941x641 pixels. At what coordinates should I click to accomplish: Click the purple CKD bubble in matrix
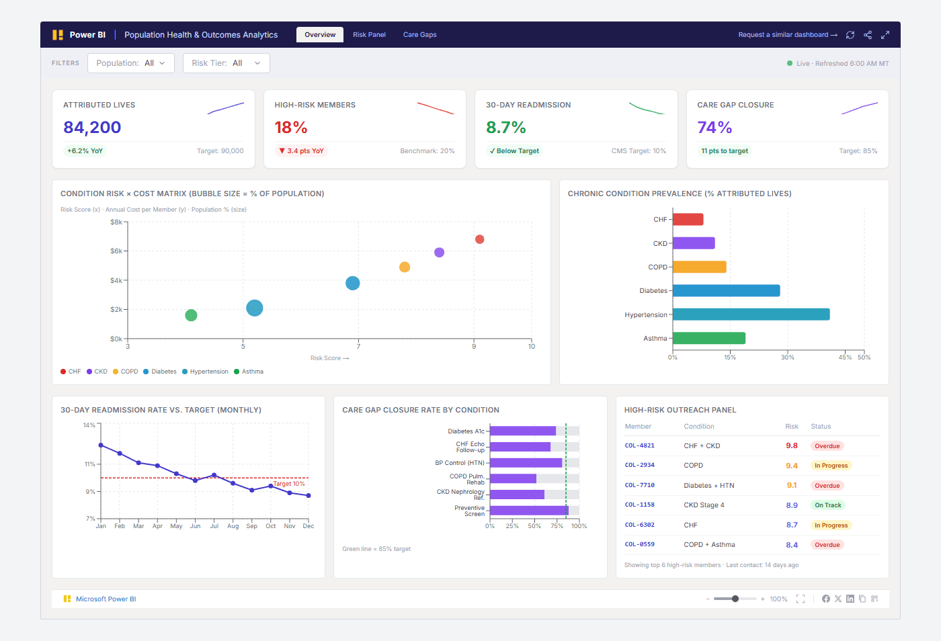tap(439, 253)
